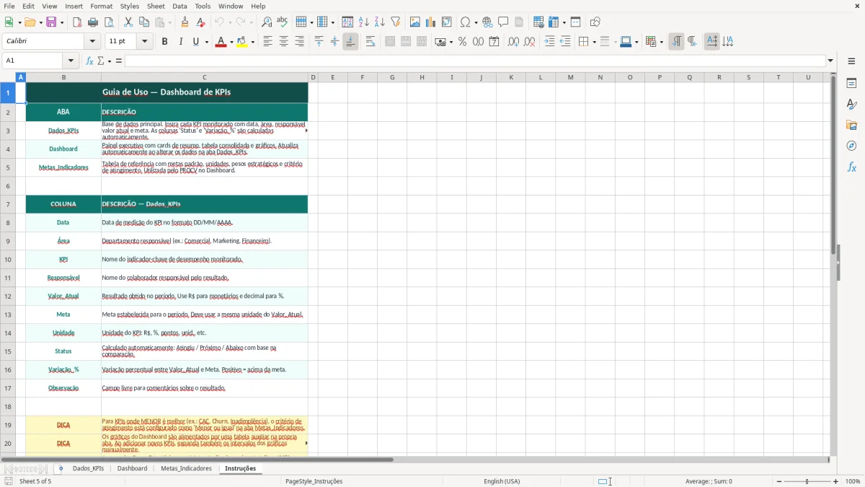The image size is (865, 487).
Task: Switch to the Dashboard sheet tab
Action: pos(132,468)
